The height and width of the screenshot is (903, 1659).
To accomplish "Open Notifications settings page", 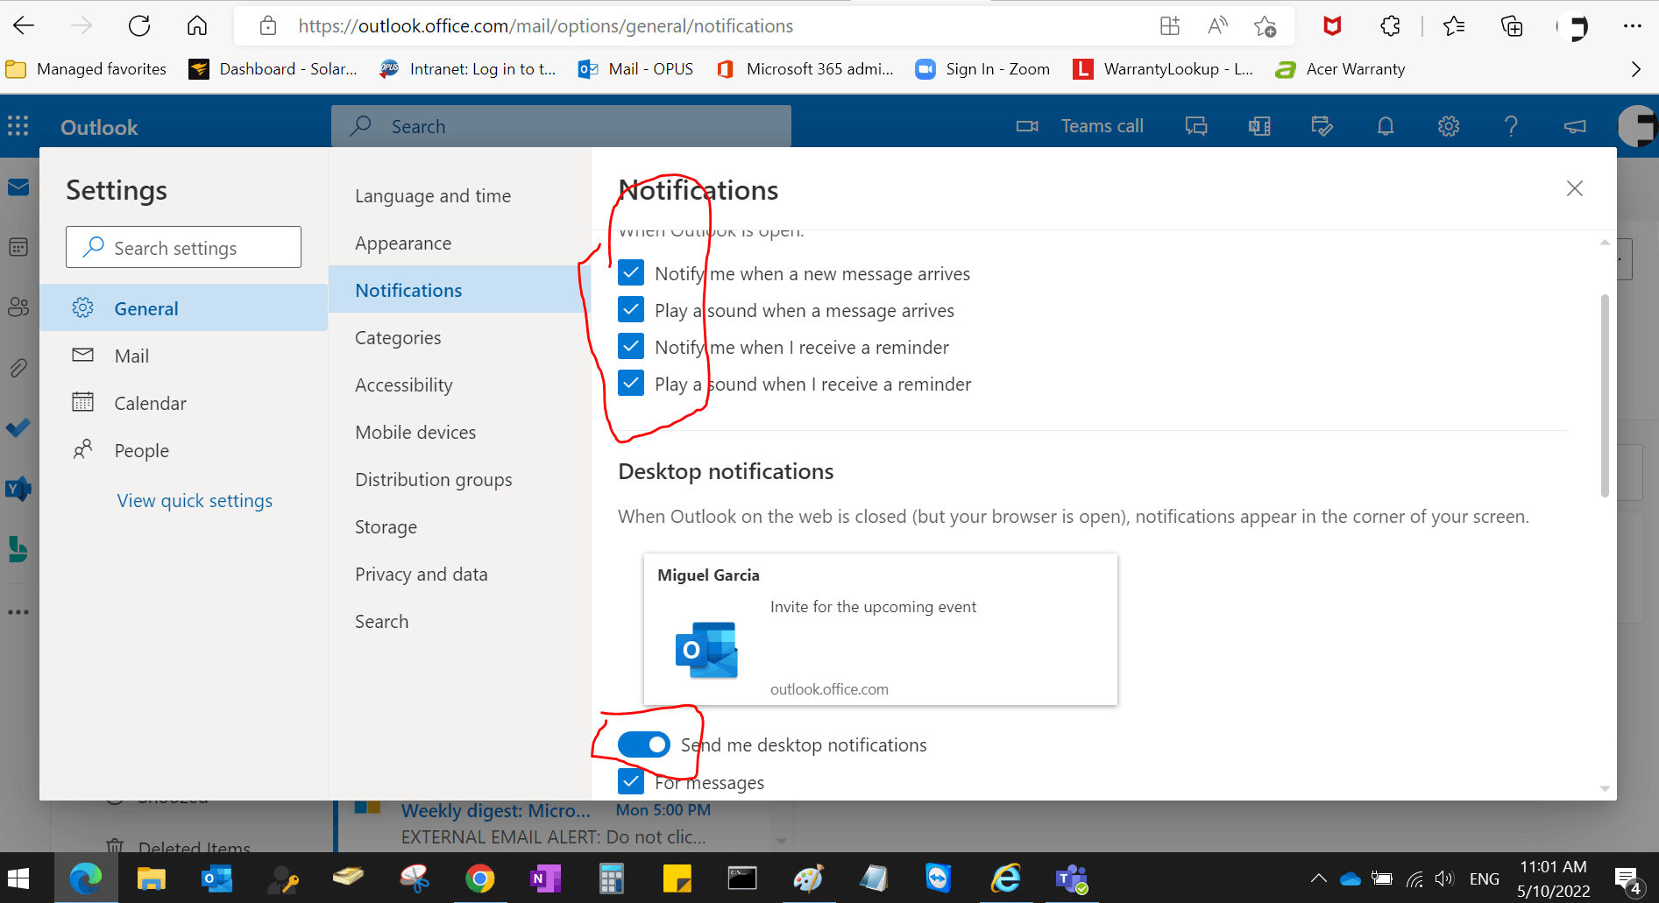I will click(460, 291).
